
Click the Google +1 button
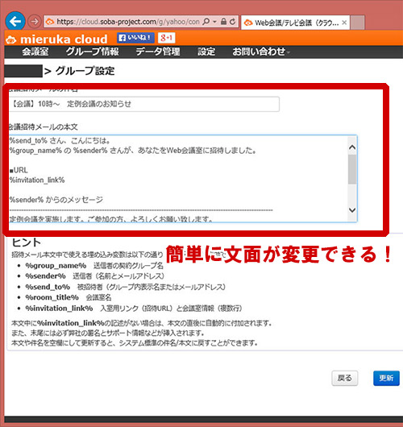tap(166, 38)
